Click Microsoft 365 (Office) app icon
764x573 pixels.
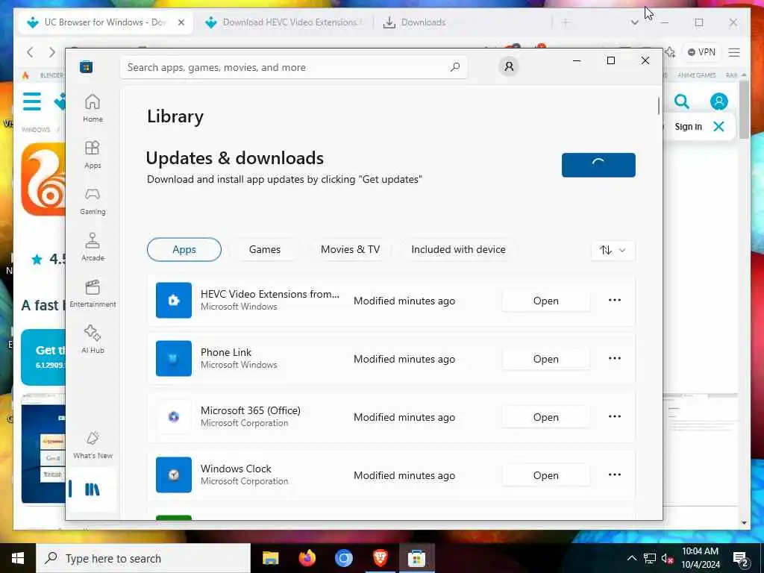tap(173, 416)
